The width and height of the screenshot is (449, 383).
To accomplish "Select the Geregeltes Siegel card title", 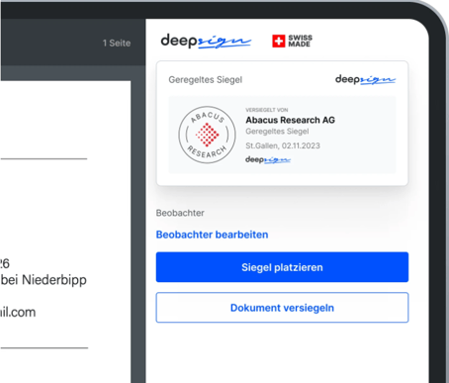I will [206, 80].
